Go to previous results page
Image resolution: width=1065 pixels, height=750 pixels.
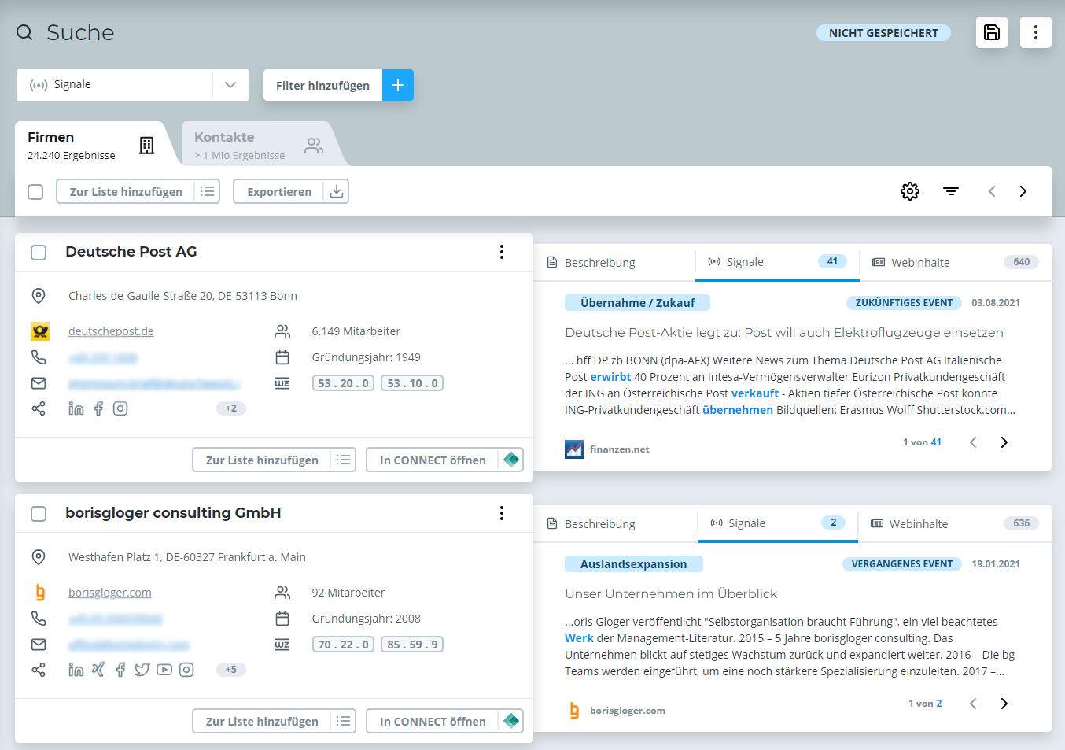[992, 191]
